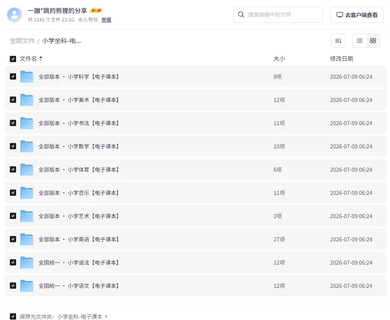390x320 pixels.
Task: Open folder 全部版本・小学英语【电子课本】
Action: [79, 239]
